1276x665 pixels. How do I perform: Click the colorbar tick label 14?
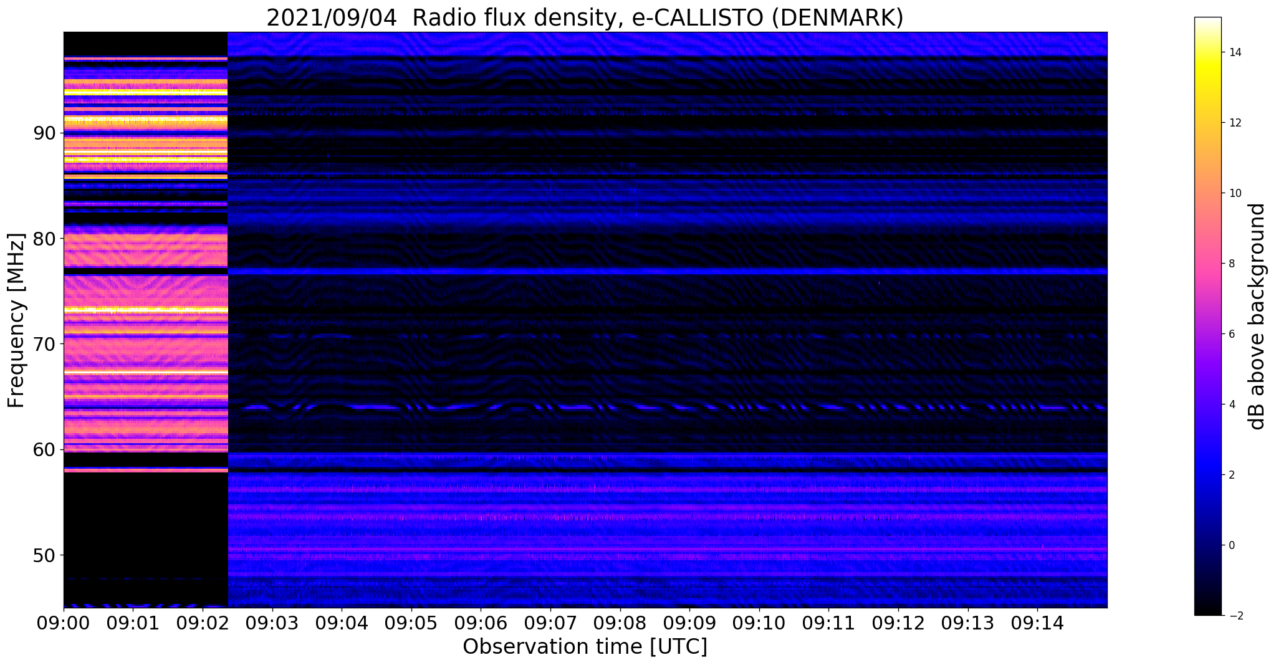[x=1235, y=52]
